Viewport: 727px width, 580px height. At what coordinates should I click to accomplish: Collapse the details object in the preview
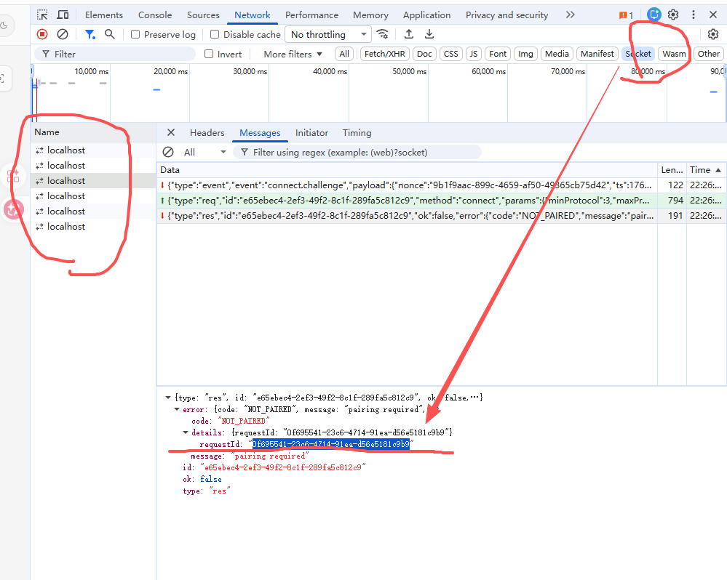pyautogui.click(x=186, y=432)
